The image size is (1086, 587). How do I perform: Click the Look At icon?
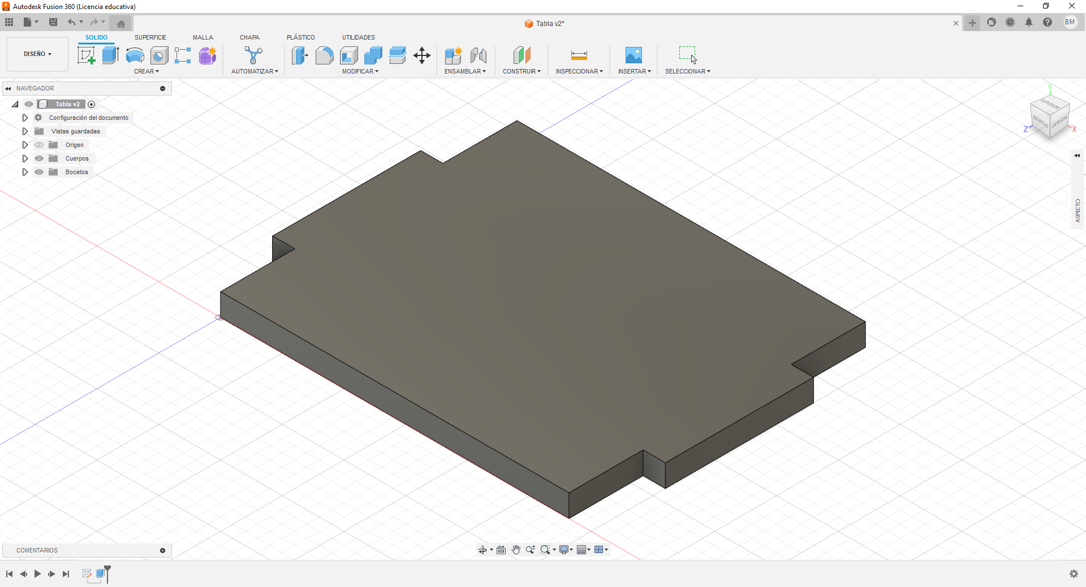click(x=501, y=550)
